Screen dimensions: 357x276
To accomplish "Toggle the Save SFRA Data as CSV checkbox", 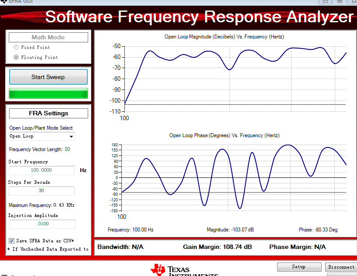I will 11,241.
